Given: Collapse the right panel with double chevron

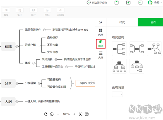Looking at the screenshot, I should [x=100, y=22].
